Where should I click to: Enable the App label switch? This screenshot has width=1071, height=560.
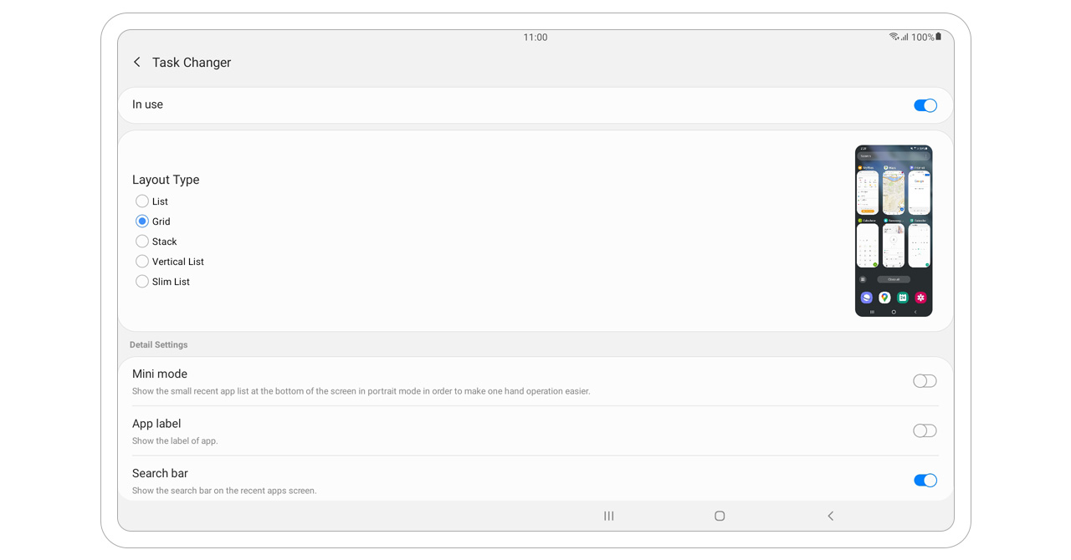925,430
